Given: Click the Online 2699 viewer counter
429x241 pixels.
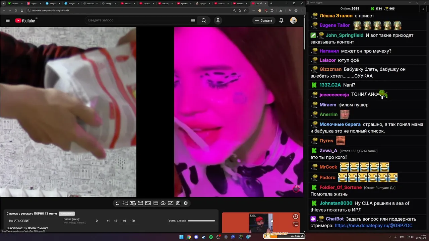Looking at the screenshot, I should point(350,9).
